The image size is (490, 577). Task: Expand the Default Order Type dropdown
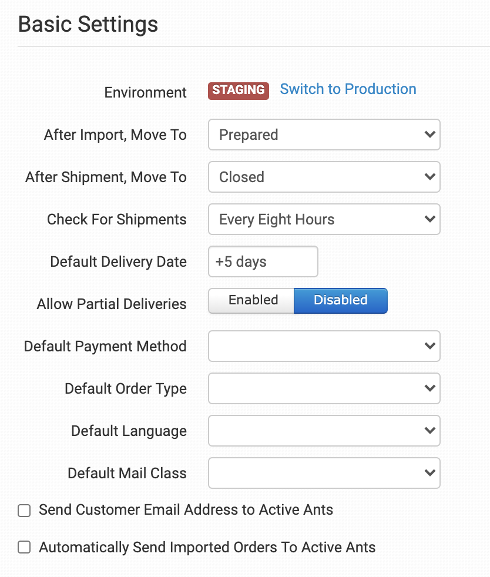[x=324, y=389]
